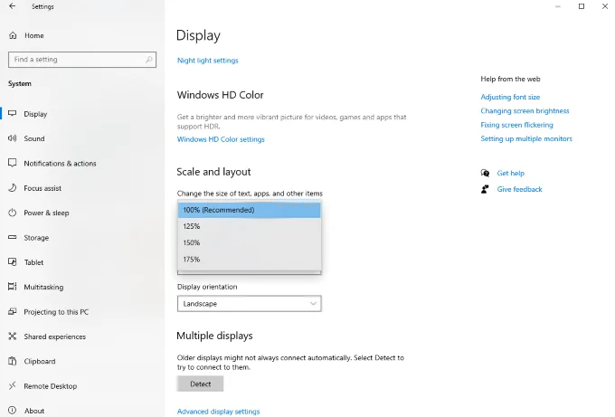The width and height of the screenshot is (615, 417).
Task: Open the Display orientation Landscape dropdown
Action: click(x=249, y=304)
